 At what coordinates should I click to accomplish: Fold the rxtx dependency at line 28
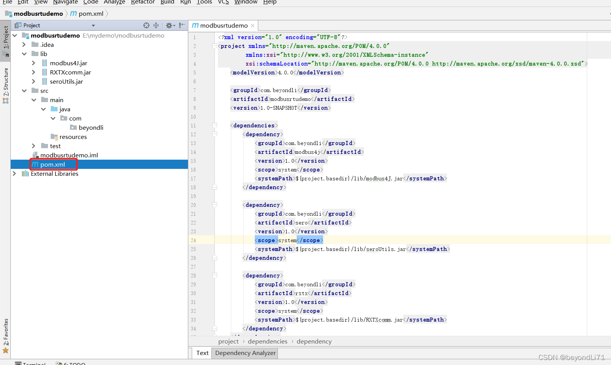(214, 276)
